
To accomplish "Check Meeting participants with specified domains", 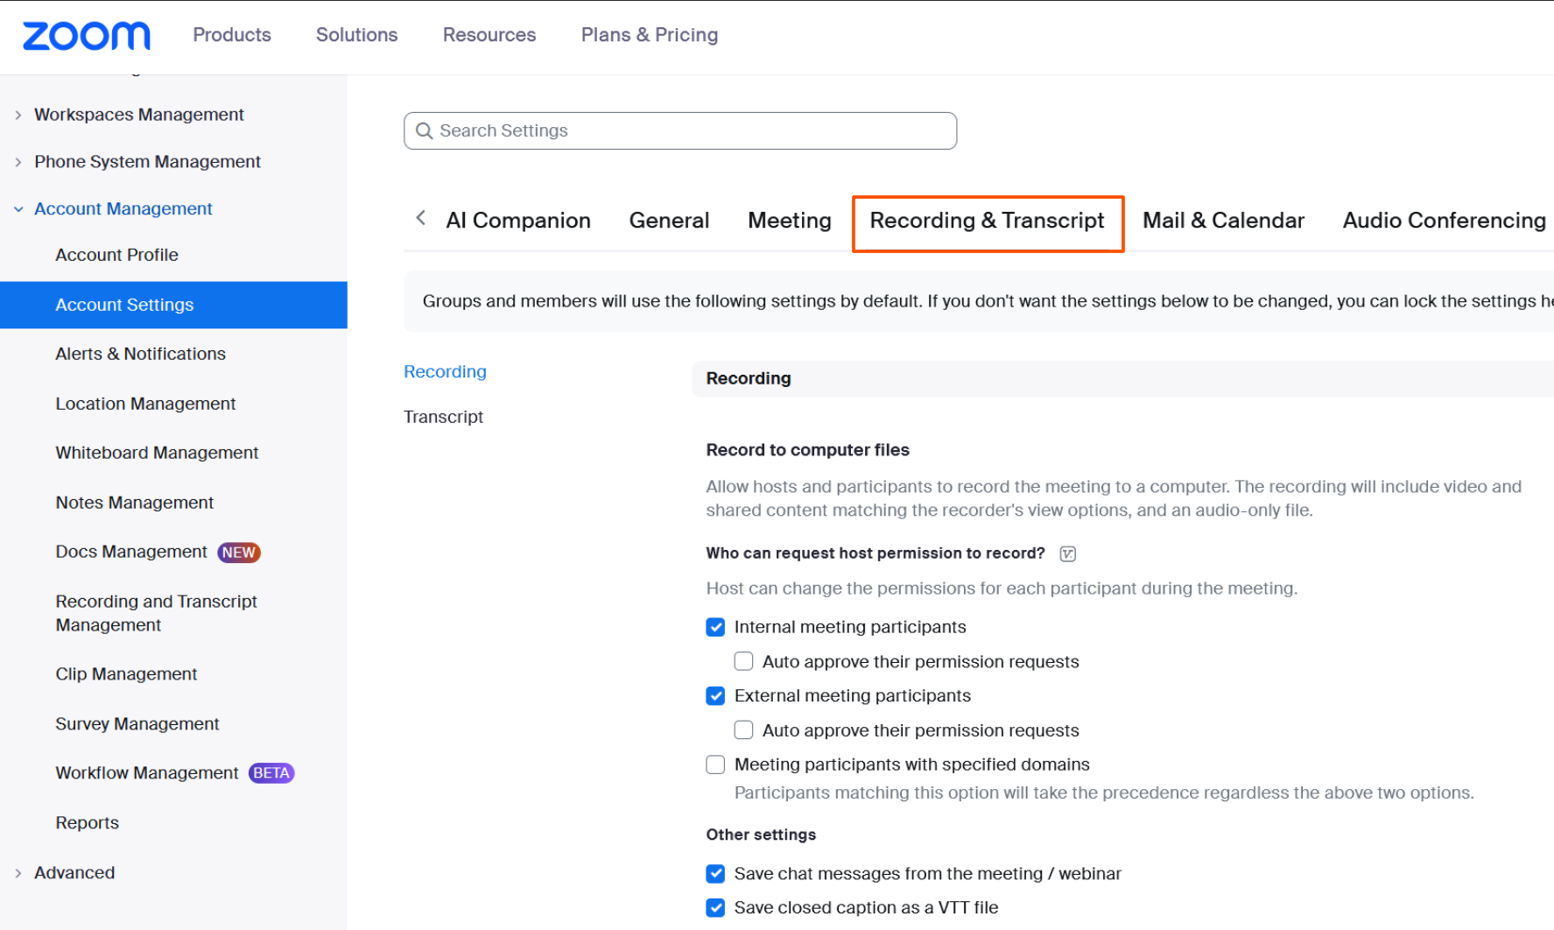I will pyautogui.click(x=715, y=764).
